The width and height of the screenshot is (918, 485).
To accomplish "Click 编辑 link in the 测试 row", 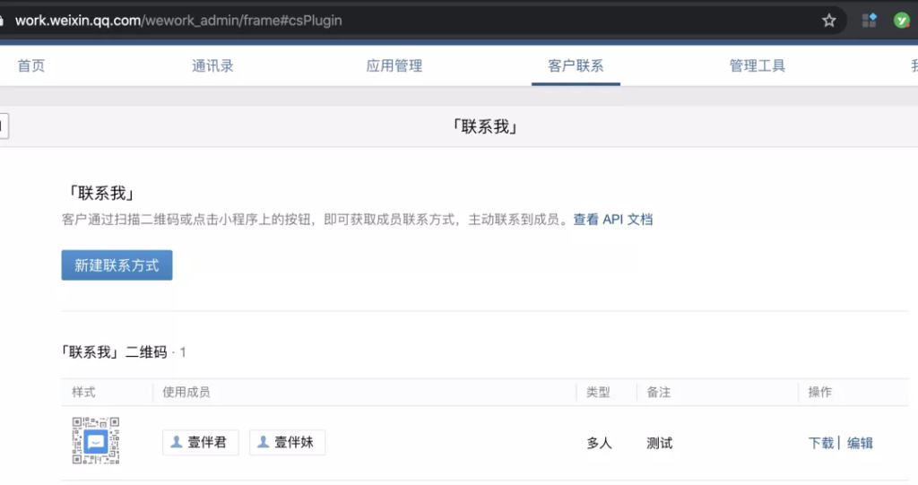I will [x=860, y=443].
